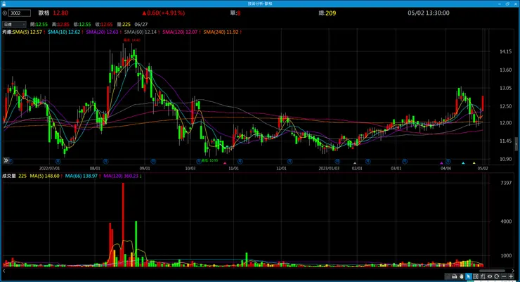
Task: Click the horizontal scrollbar thumb
Action: (x=492, y=271)
